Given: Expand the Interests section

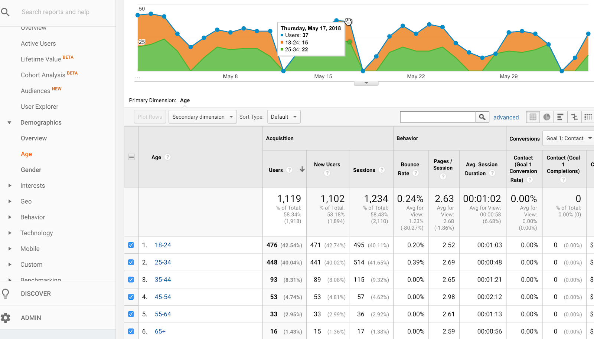Looking at the screenshot, I should tap(10, 185).
